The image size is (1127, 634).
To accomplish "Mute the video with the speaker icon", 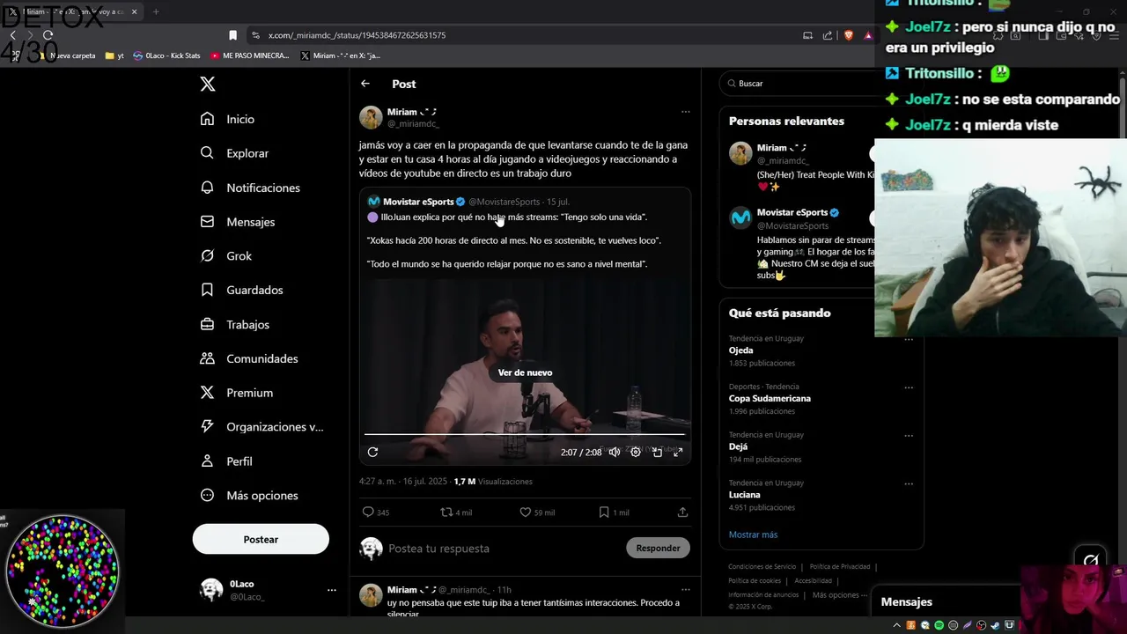I will (x=615, y=452).
